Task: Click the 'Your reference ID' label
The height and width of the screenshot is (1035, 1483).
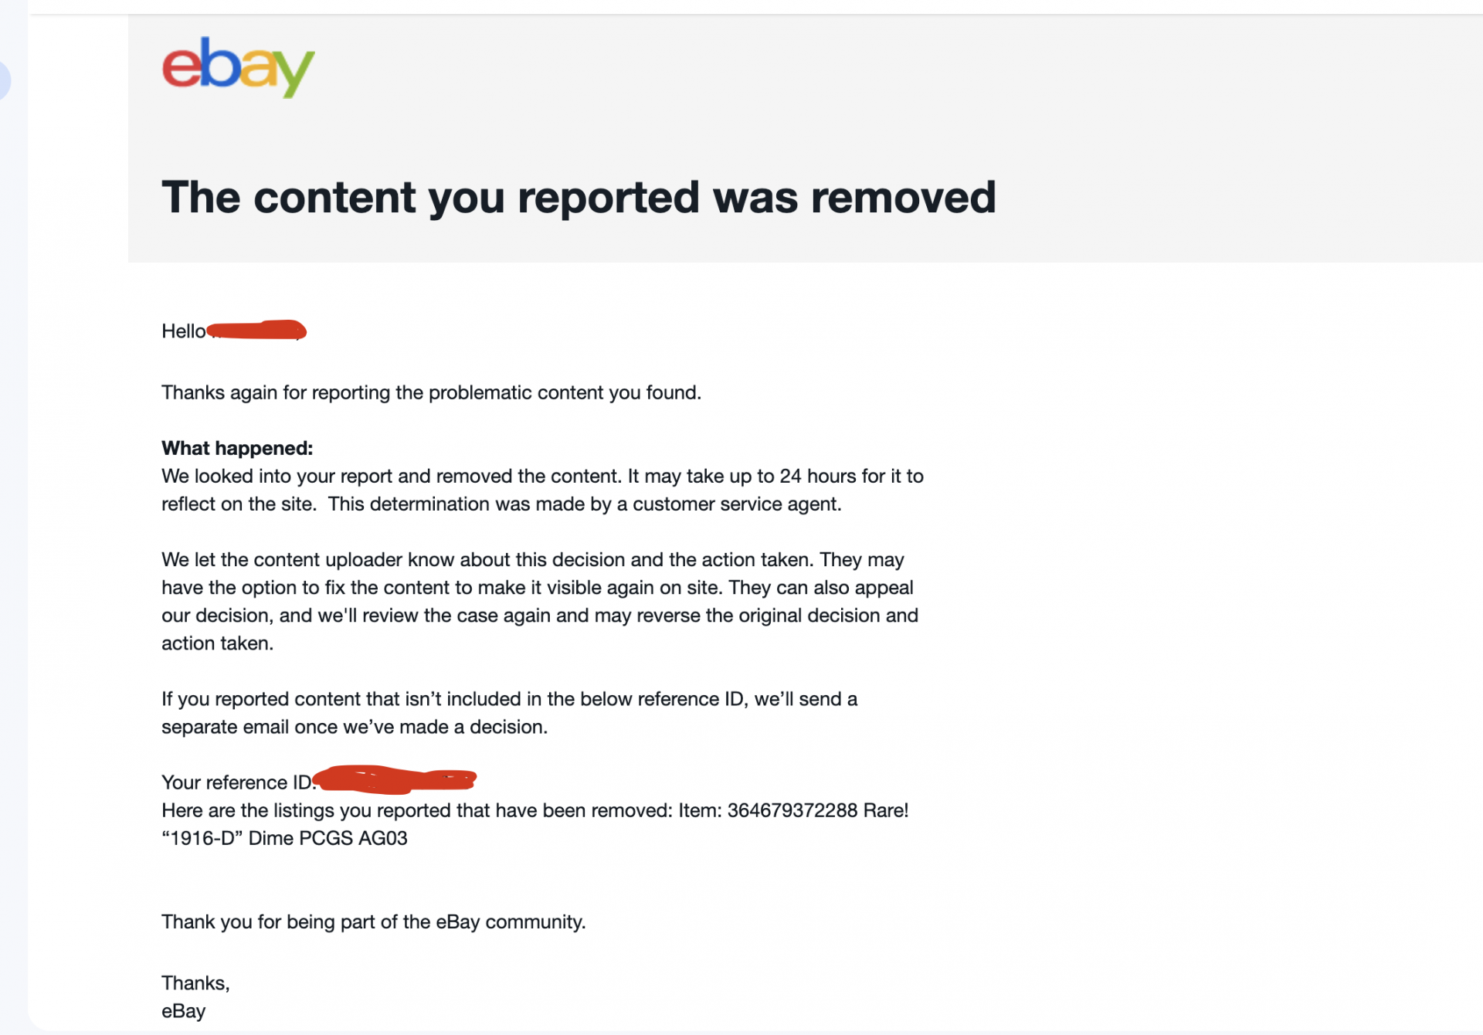Action: 236,782
